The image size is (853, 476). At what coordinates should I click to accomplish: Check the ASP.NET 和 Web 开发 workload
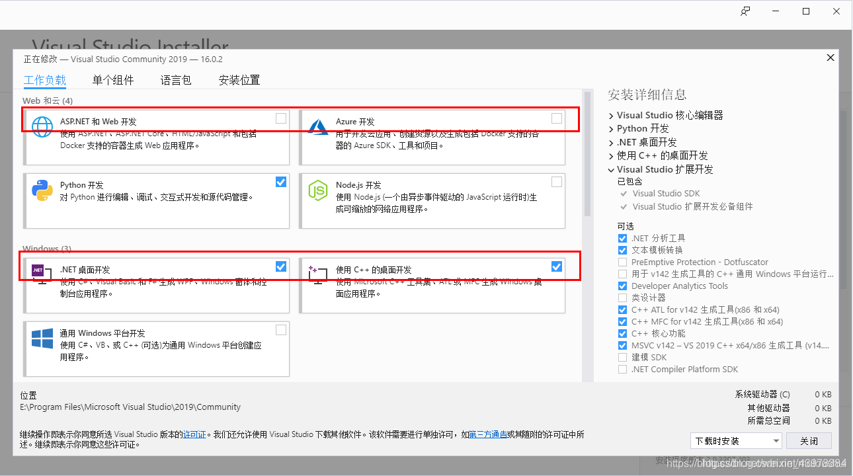click(x=281, y=118)
